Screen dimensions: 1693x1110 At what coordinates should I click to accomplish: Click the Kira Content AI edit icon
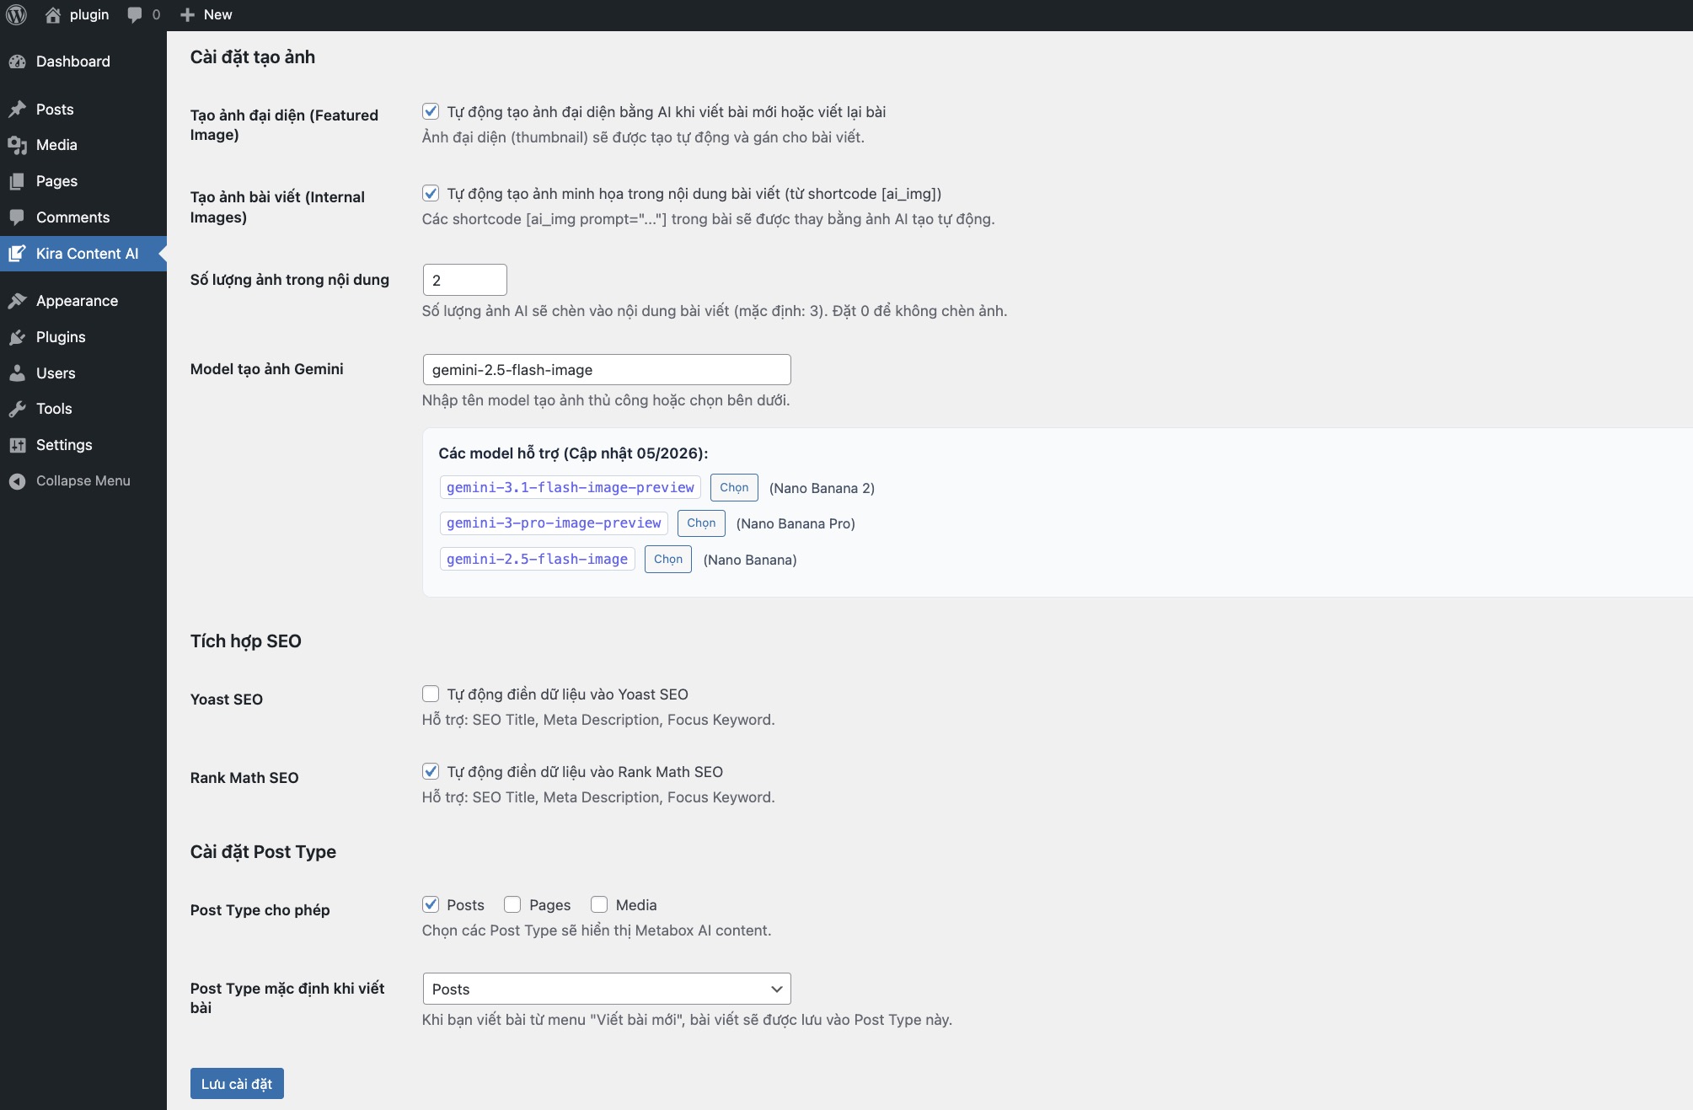click(x=17, y=254)
